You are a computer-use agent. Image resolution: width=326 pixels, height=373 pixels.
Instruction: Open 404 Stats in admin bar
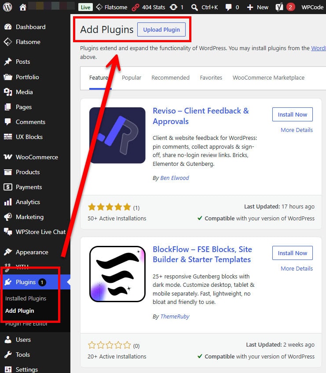(149, 7)
